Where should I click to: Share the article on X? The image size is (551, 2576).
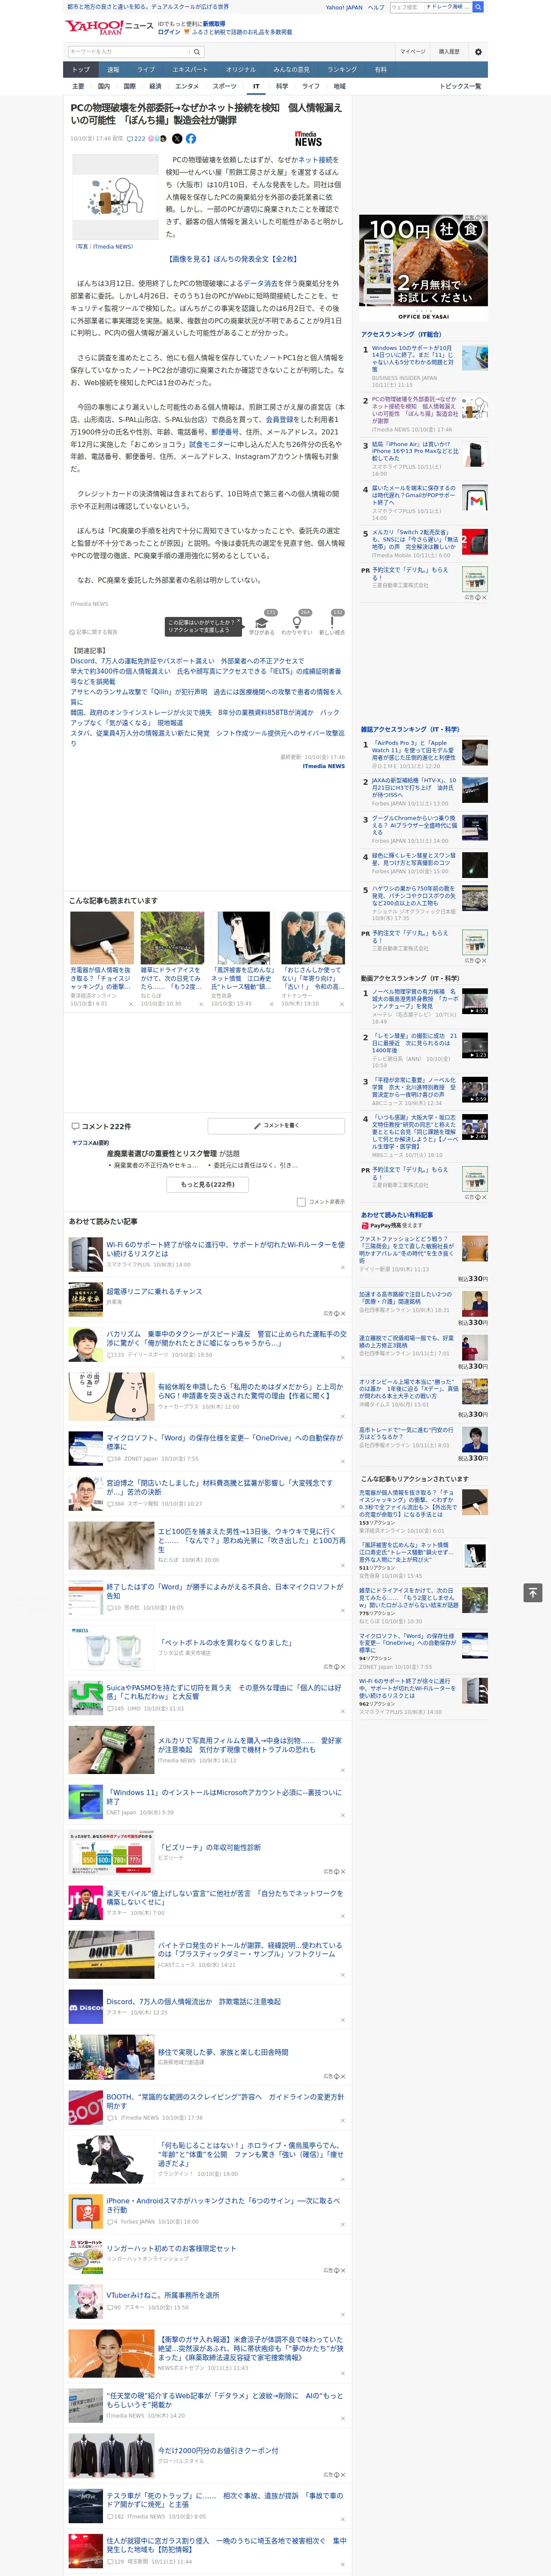pos(177,139)
